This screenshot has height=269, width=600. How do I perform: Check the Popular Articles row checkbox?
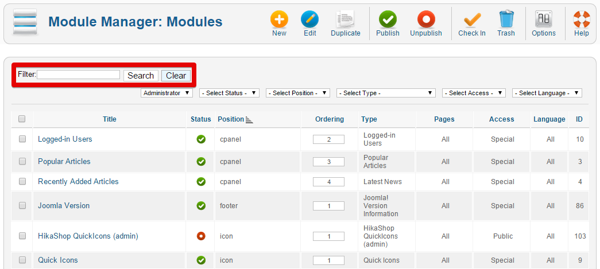tap(22, 161)
